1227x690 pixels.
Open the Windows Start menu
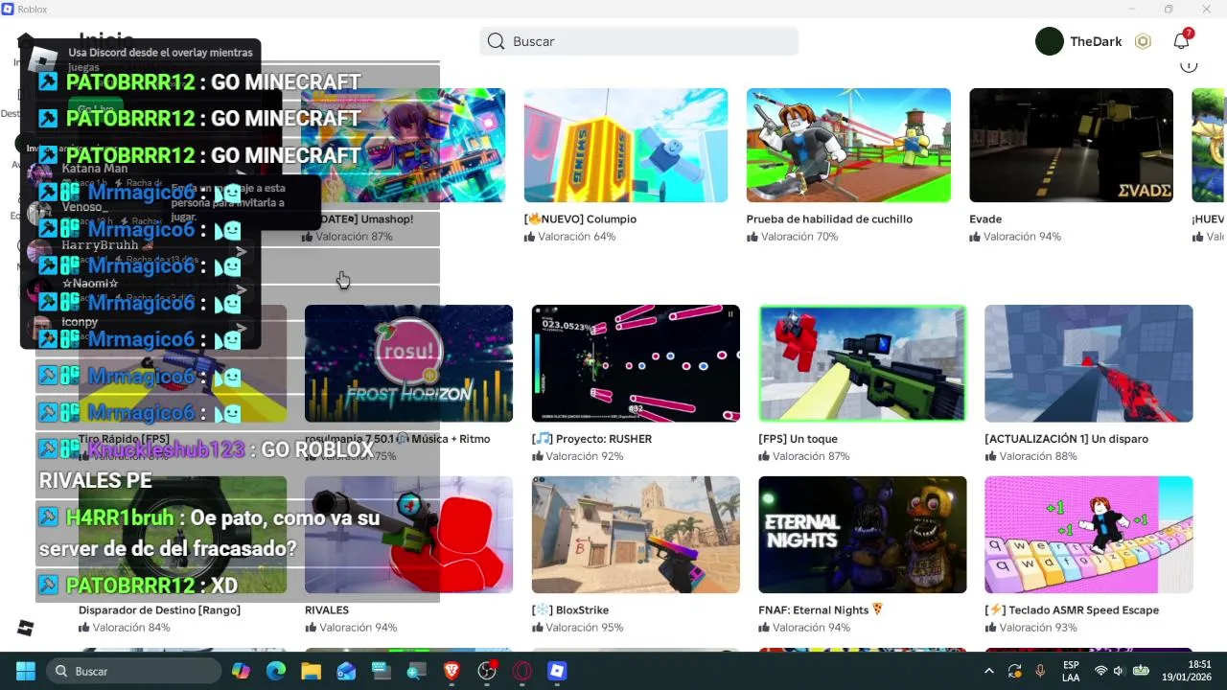click(x=26, y=671)
